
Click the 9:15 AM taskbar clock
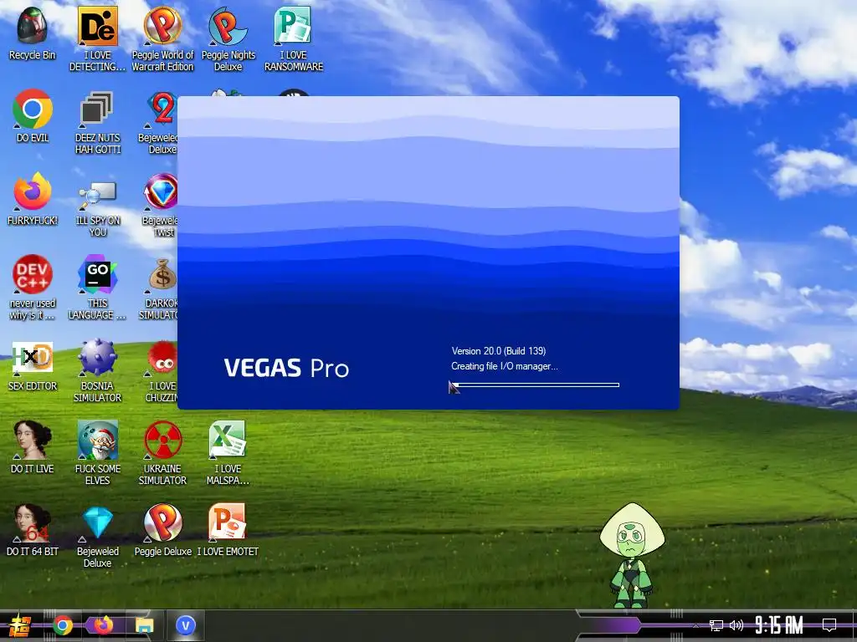click(x=779, y=625)
